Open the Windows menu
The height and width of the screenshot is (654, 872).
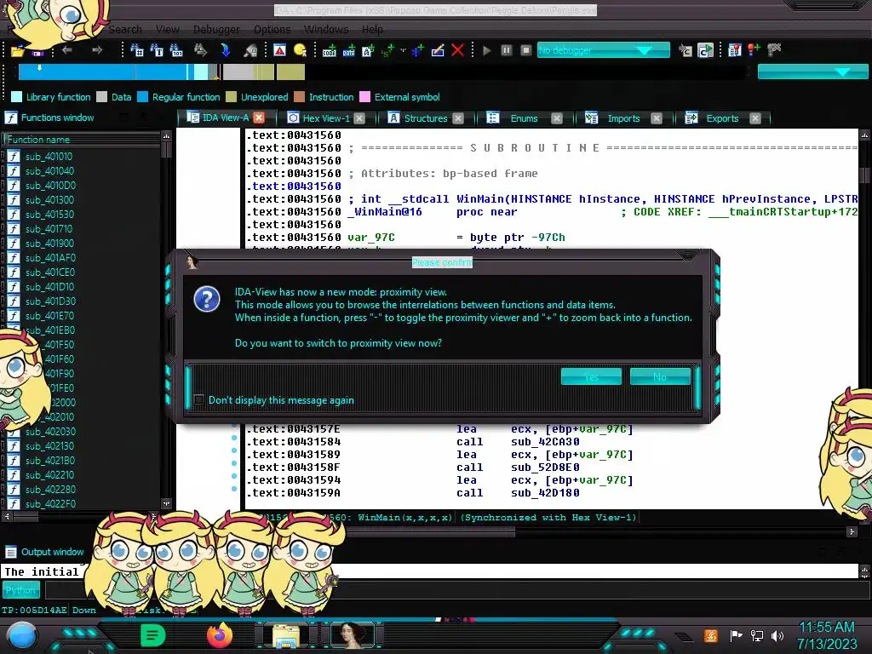coord(326,30)
